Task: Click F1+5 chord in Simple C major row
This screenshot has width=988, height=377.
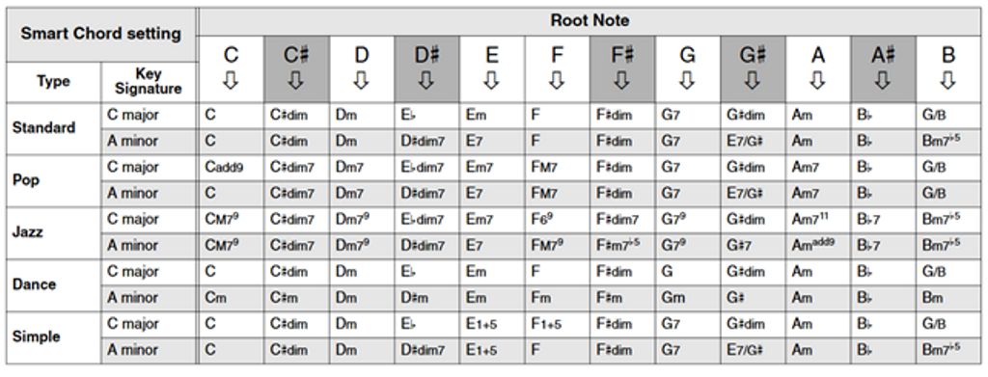Action: (547, 324)
